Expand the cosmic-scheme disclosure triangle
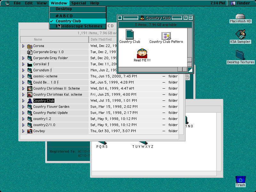Image resolution: width=256 pixels, height=192 pixels. [23, 76]
